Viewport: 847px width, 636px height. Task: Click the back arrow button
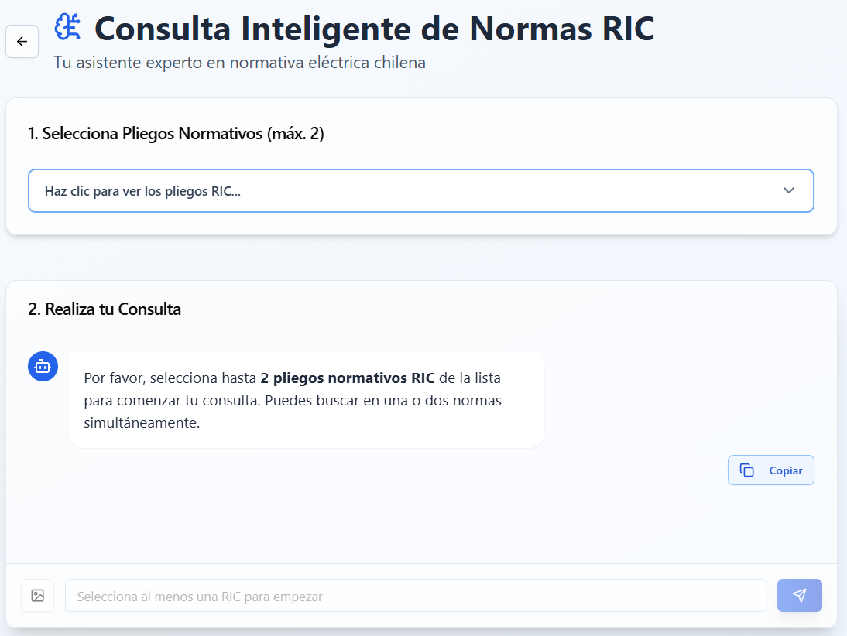[22, 42]
